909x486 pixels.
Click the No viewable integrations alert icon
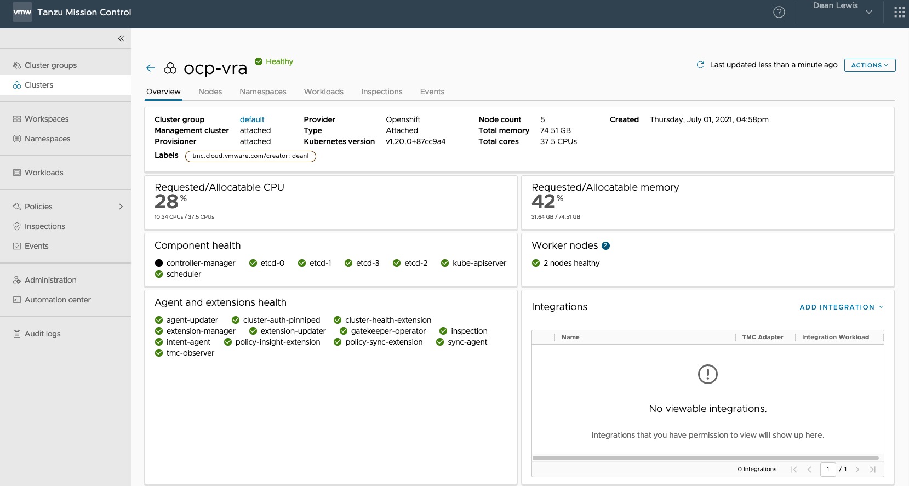tap(708, 374)
